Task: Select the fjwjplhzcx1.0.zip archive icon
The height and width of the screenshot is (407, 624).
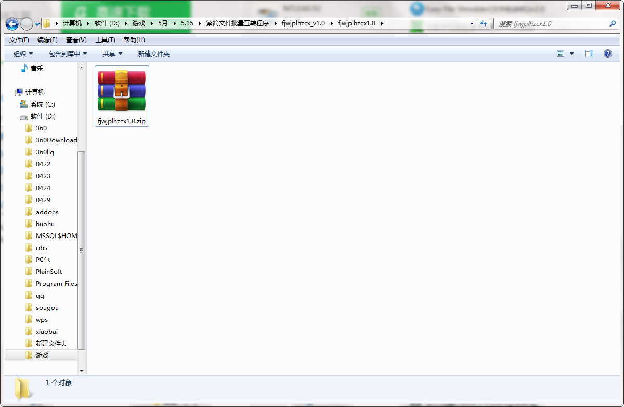Action: [122, 91]
